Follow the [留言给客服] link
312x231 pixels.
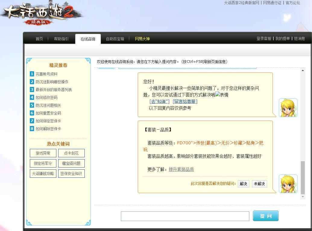(x=185, y=101)
